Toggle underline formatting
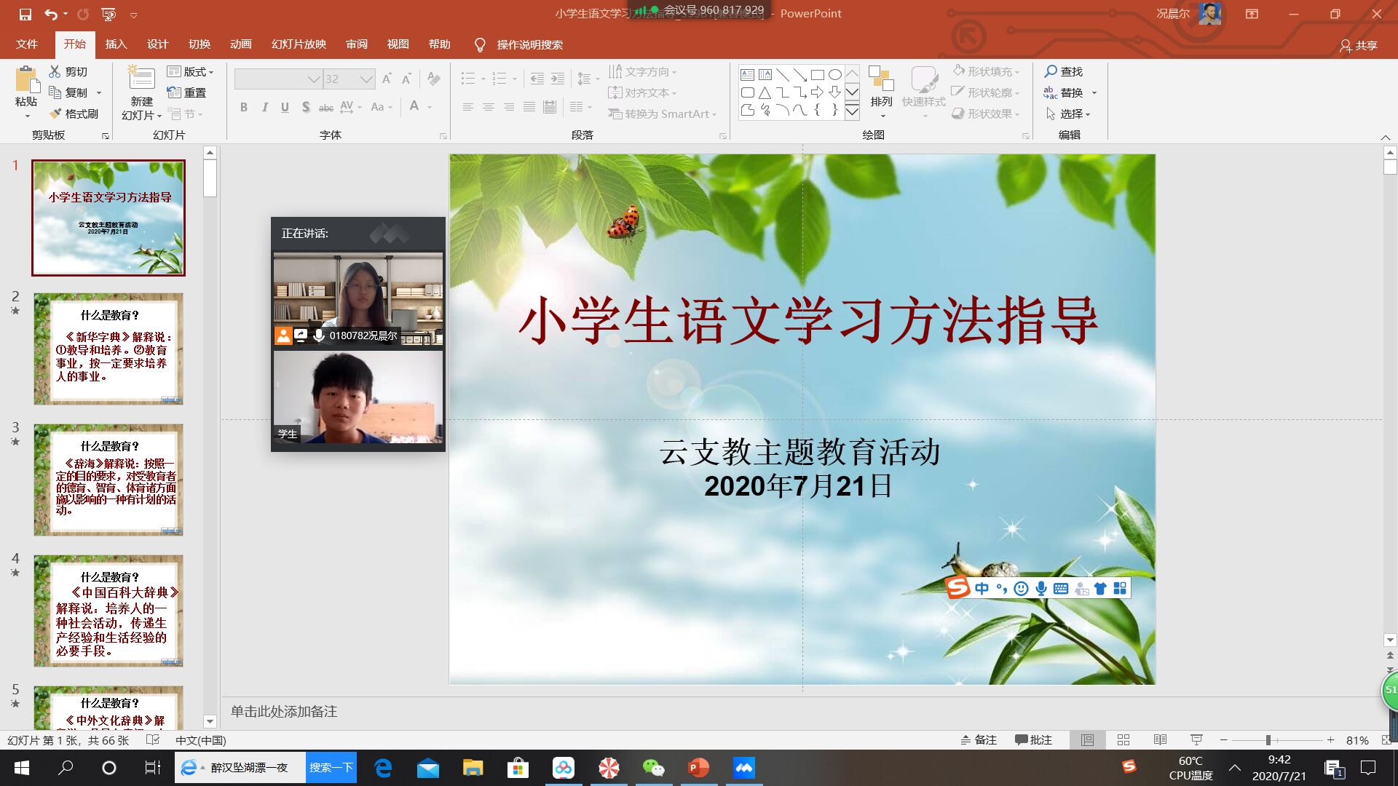1398x786 pixels. click(x=285, y=107)
